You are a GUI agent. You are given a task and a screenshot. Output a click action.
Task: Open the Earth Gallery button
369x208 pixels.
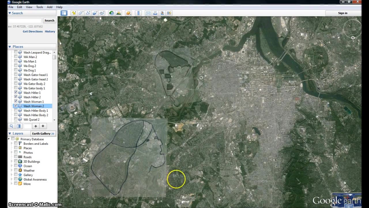pyautogui.click(x=43, y=133)
